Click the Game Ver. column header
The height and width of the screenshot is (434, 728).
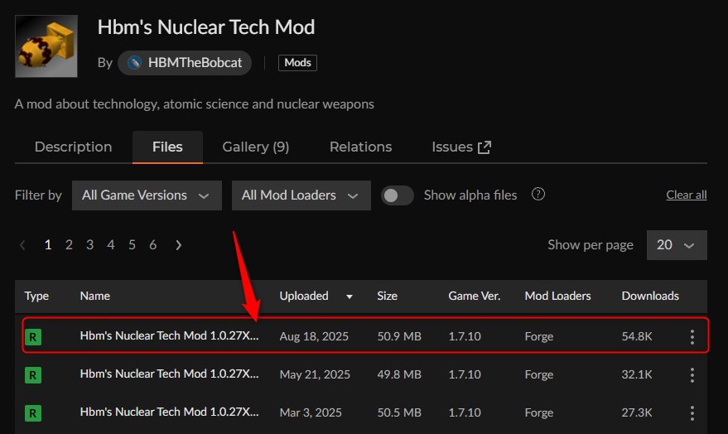[475, 297]
